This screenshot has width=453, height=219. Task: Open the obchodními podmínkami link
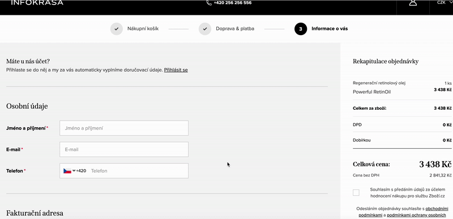pos(437,208)
